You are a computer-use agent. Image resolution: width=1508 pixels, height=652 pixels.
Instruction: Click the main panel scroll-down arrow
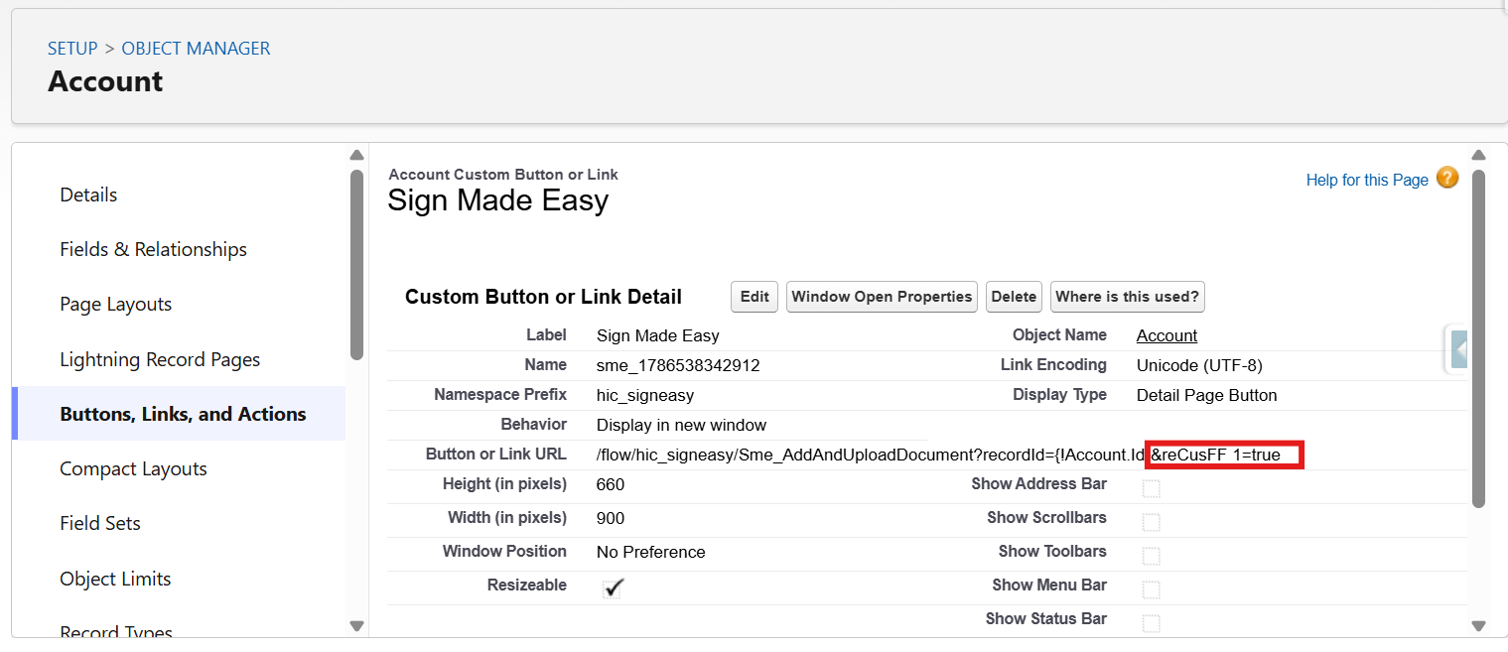coord(1478,625)
